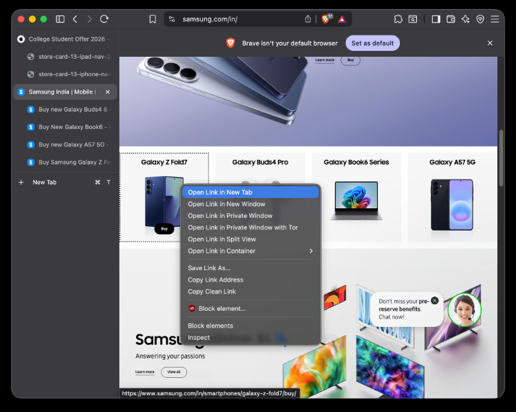This screenshot has width=516, height=412.
Task: Click the Brave VPN shield icon
Action: tap(480, 19)
